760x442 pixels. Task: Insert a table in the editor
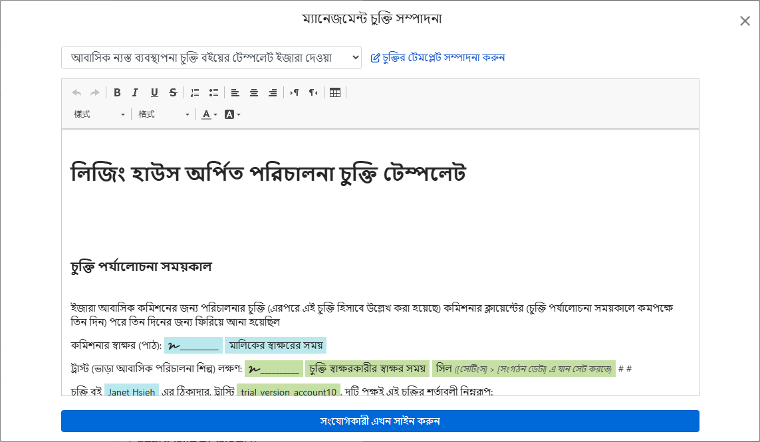(335, 92)
